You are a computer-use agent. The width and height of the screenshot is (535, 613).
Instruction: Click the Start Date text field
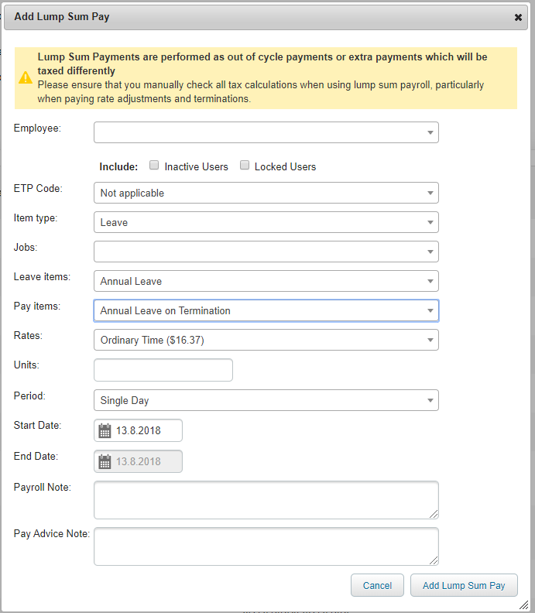(147, 430)
